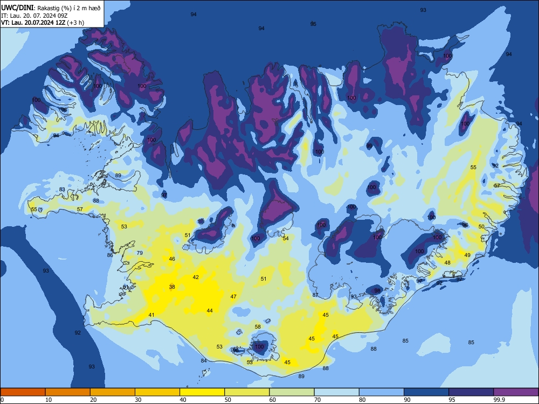Viewport: 539px width, 404px height.
Task: Click the humidity value 42 on the map
Action: click(196, 277)
